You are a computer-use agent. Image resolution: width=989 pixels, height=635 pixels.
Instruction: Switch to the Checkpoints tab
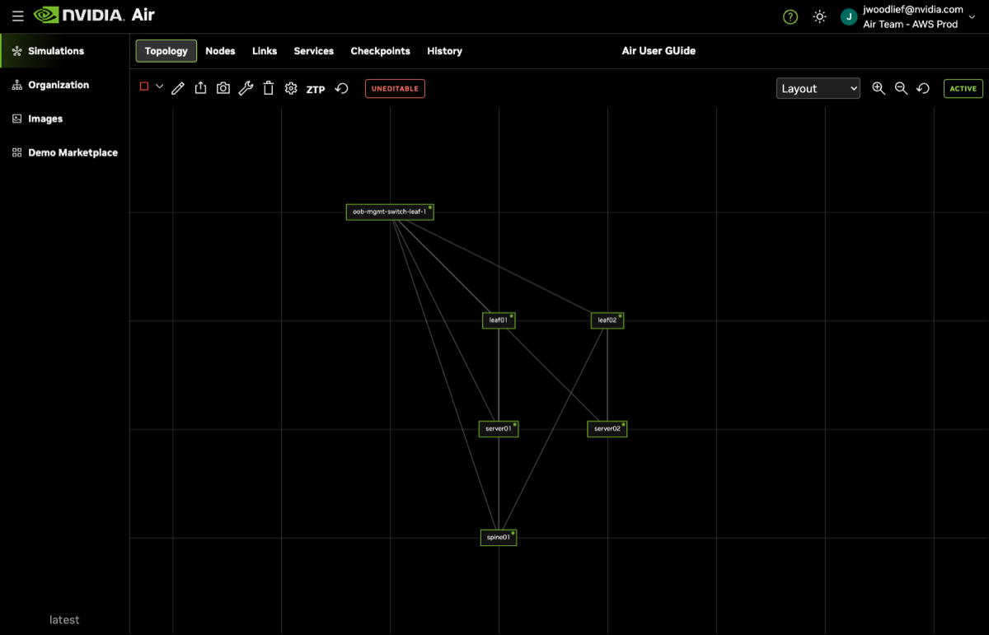(x=380, y=51)
